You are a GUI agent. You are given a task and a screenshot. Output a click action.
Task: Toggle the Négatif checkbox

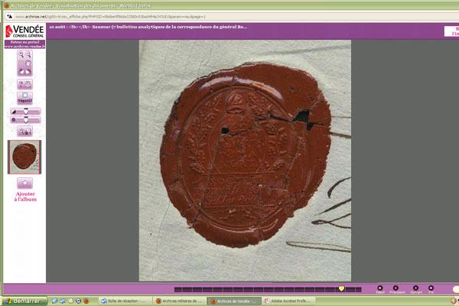click(25, 95)
